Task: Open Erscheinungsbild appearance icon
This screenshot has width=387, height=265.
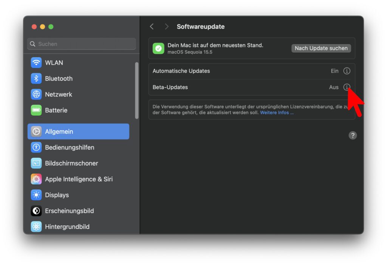Action: click(x=36, y=211)
